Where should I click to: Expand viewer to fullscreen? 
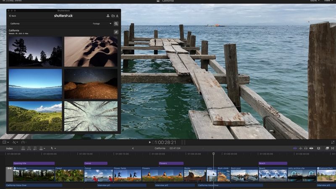click(333, 142)
